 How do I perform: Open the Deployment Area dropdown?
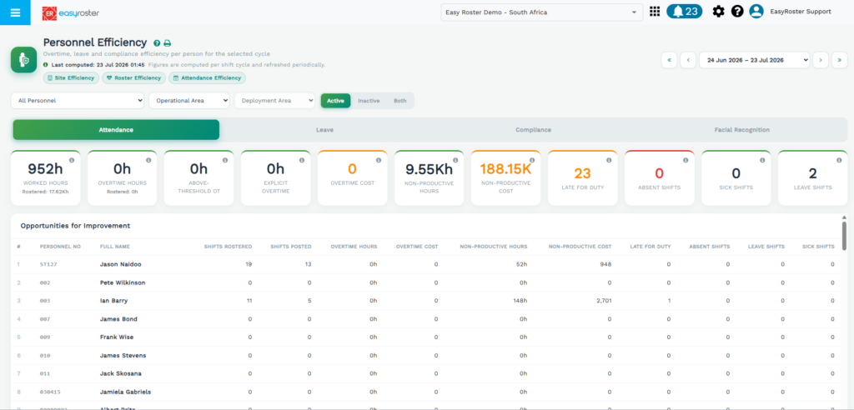coord(274,101)
